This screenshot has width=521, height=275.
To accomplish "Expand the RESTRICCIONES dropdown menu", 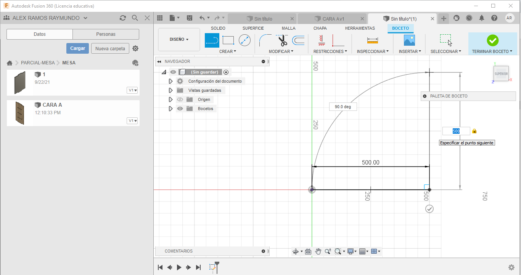I will pos(330,51).
